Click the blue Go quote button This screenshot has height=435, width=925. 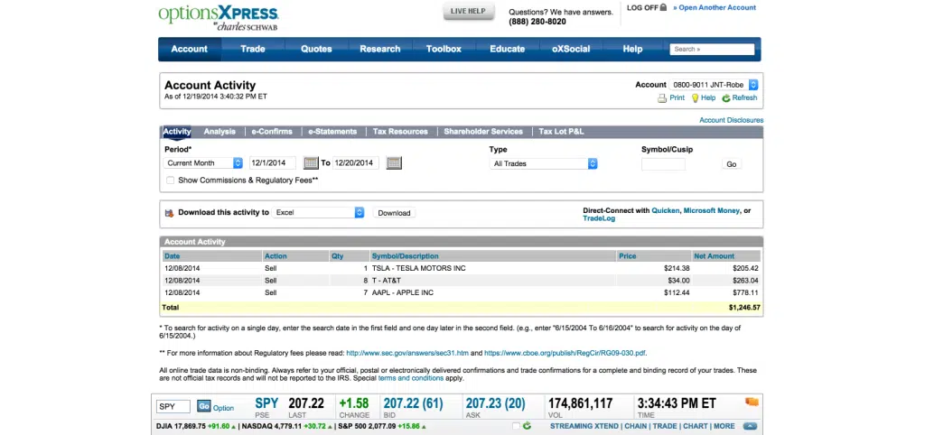click(x=203, y=406)
